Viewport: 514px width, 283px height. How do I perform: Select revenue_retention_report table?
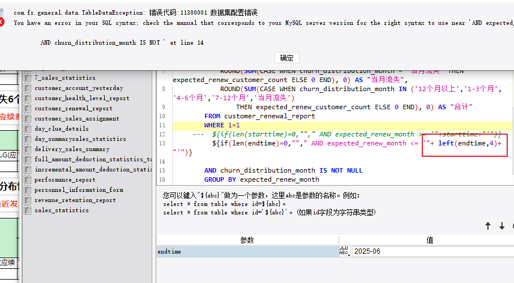[75, 200]
